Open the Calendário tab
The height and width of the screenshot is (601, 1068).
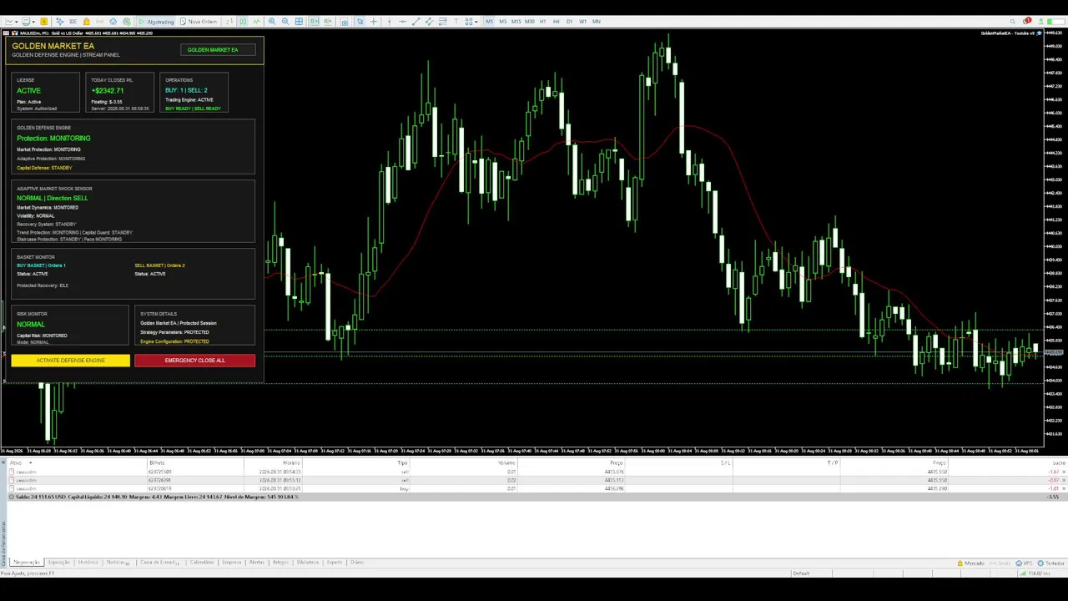point(202,563)
